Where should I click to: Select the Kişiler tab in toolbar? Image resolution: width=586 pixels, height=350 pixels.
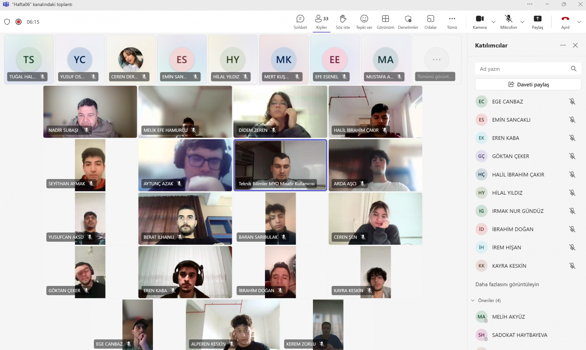321,22
